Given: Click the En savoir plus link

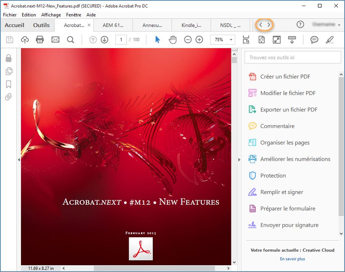Looking at the screenshot, I should [292, 259].
